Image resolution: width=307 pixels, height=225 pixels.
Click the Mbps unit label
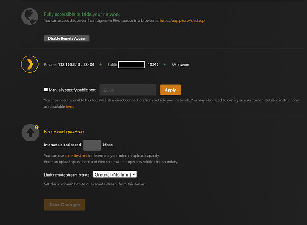point(108,145)
